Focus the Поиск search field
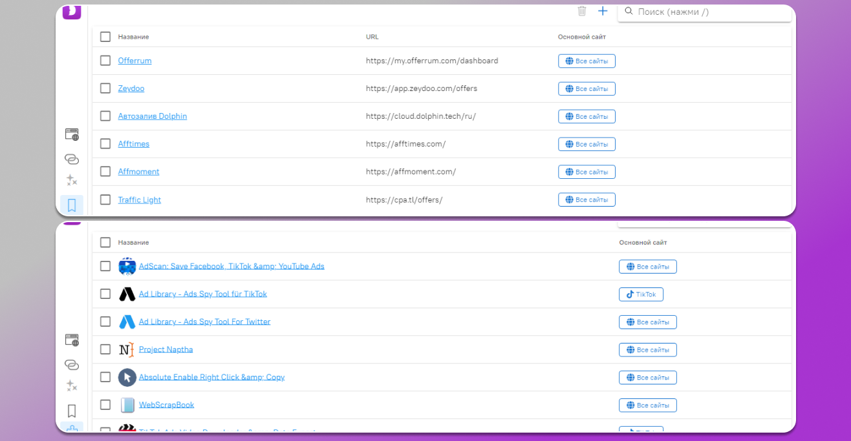The height and width of the screenshot is (441, 851). (708, 12)
